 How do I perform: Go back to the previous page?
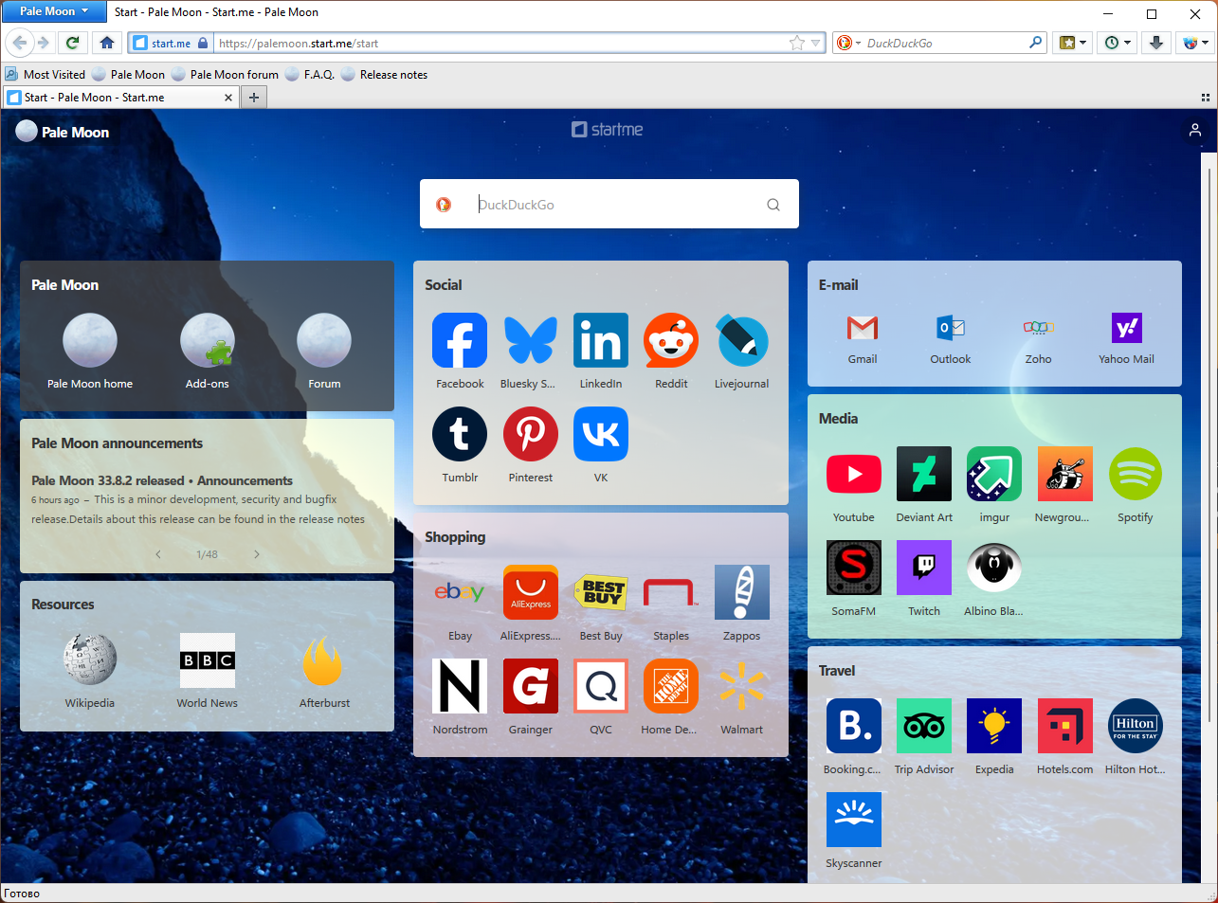click(x=20, y=43)
